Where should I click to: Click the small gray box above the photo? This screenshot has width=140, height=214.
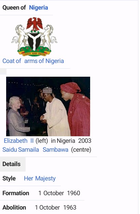[3, 72]
